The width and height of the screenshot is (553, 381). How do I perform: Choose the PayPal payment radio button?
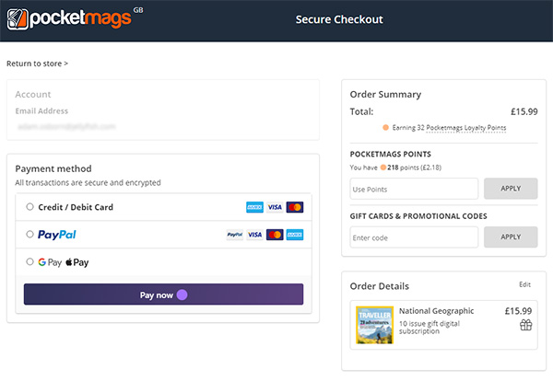coord(30,235)
